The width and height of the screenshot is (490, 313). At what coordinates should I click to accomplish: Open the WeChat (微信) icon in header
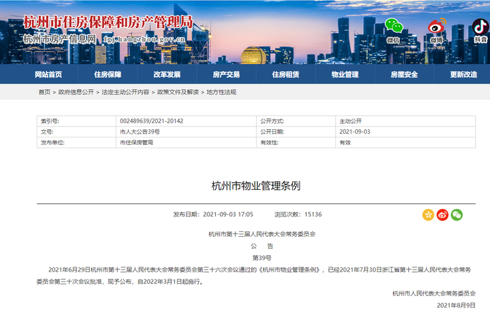393,27
